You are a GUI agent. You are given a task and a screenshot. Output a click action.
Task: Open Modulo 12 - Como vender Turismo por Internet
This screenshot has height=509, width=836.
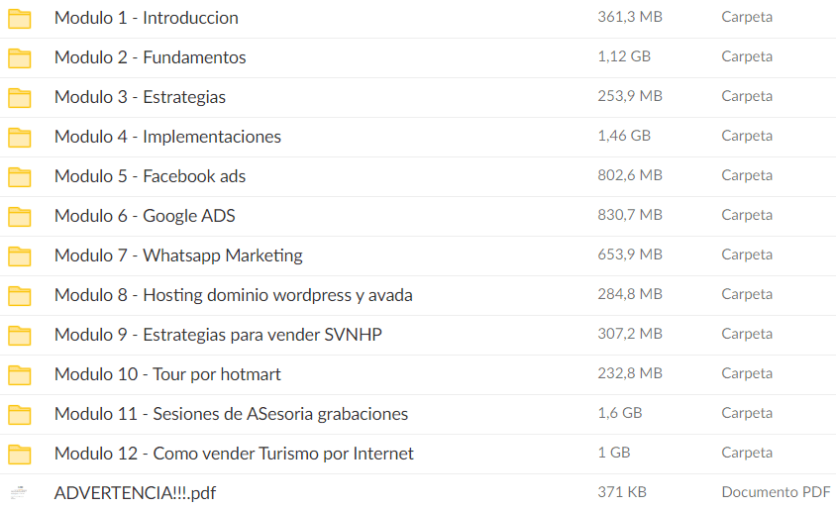234,454
